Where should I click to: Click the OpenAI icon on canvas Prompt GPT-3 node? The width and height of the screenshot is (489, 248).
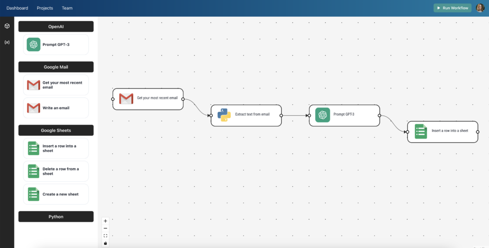pos(322,115)
